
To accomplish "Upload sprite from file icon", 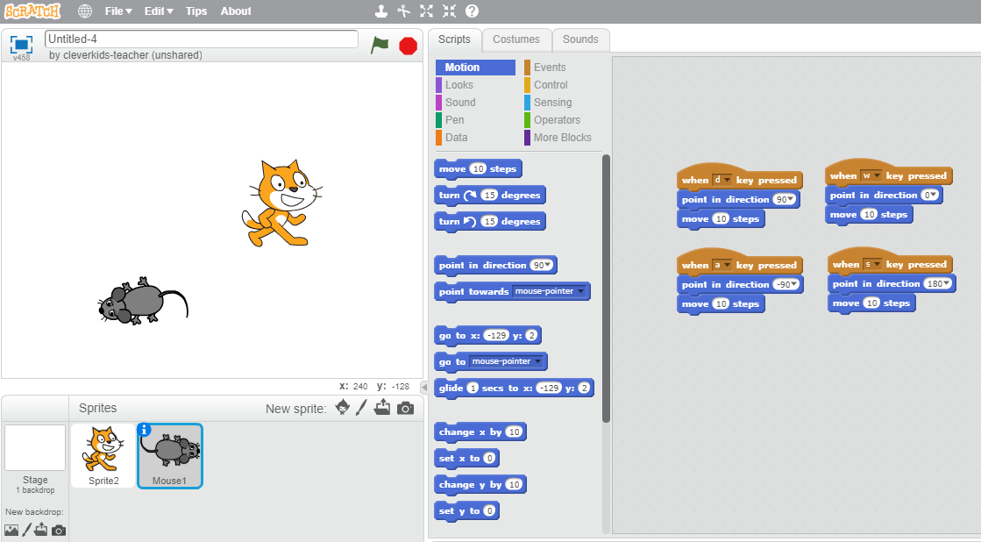I will (382, 408).
